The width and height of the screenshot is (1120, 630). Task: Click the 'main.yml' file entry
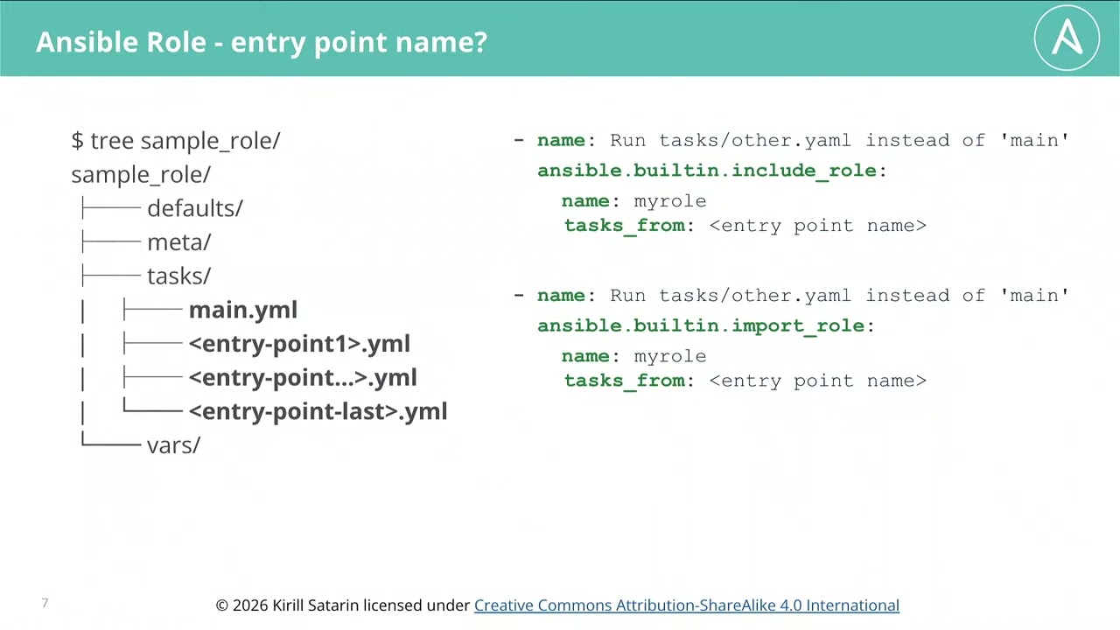(x=243, y=310)
